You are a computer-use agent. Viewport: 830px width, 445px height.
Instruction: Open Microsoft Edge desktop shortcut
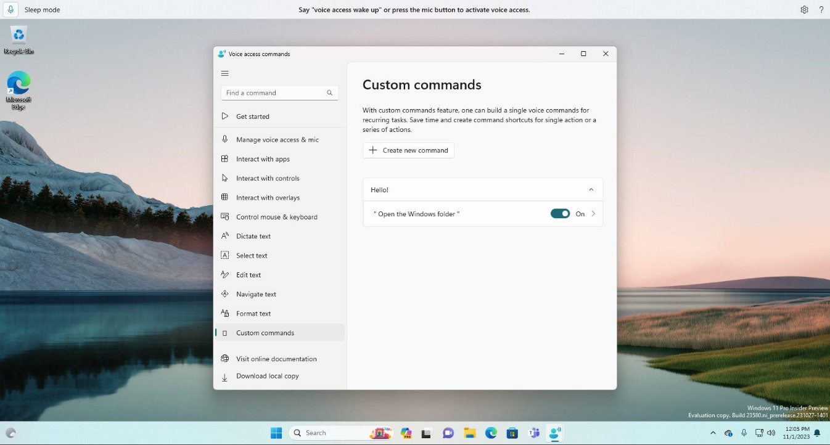click(x=18, y=91)
